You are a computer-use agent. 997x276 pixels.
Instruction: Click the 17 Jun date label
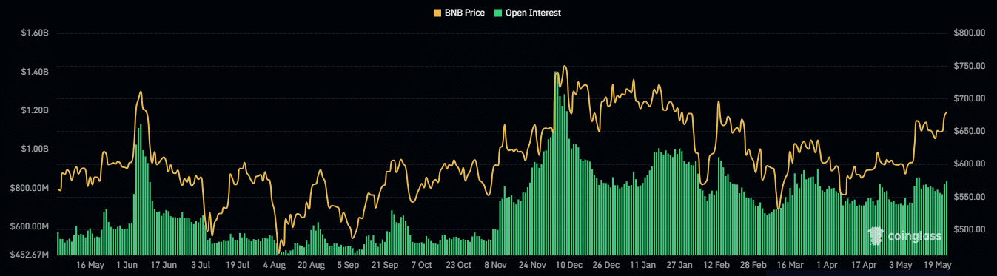coord(164,264)
